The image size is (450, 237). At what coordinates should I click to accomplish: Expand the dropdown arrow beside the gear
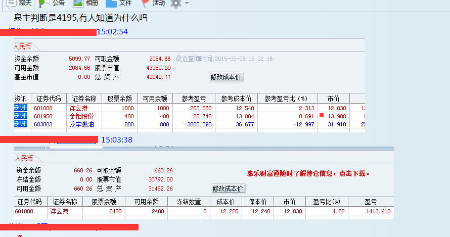click(x=187, y=3)
